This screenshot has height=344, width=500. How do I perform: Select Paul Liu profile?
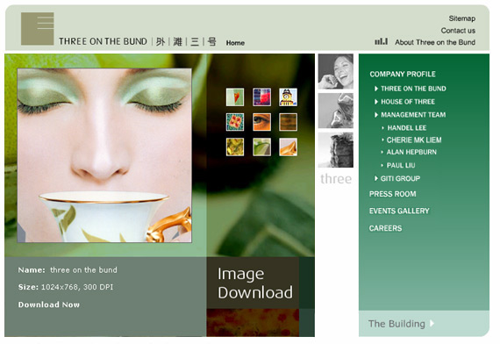(401, 165)
